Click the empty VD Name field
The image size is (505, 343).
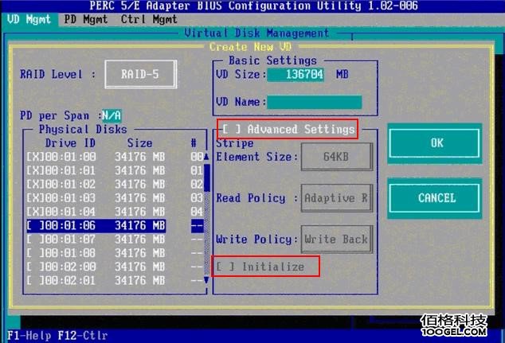tap(315, 102)
